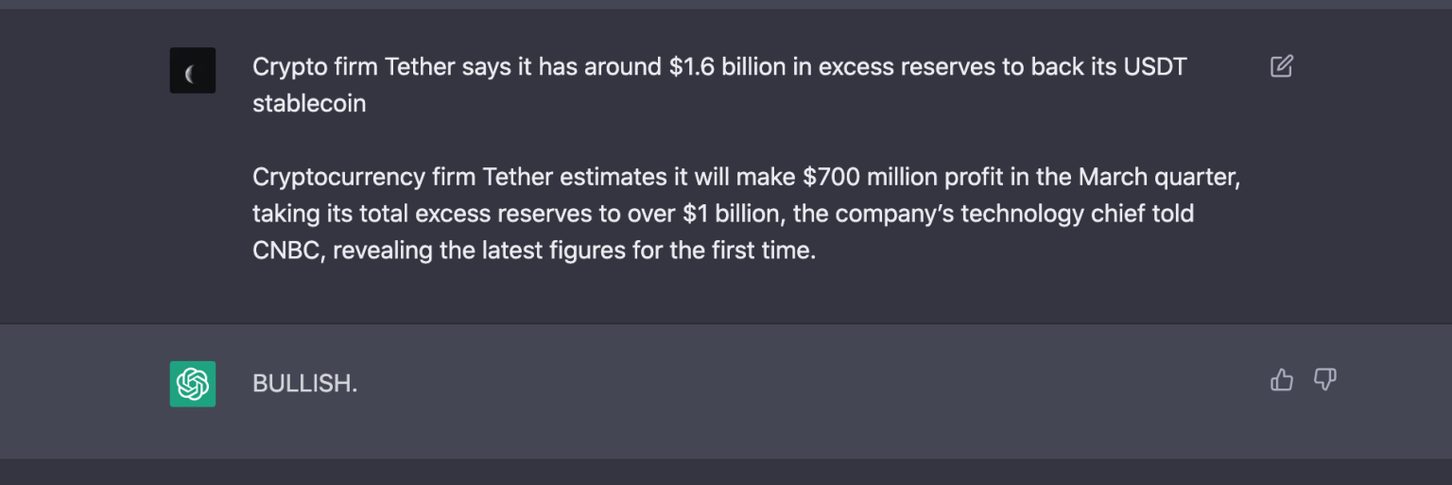Click "$1 billion" in the second paragraph

pos(731,214)
